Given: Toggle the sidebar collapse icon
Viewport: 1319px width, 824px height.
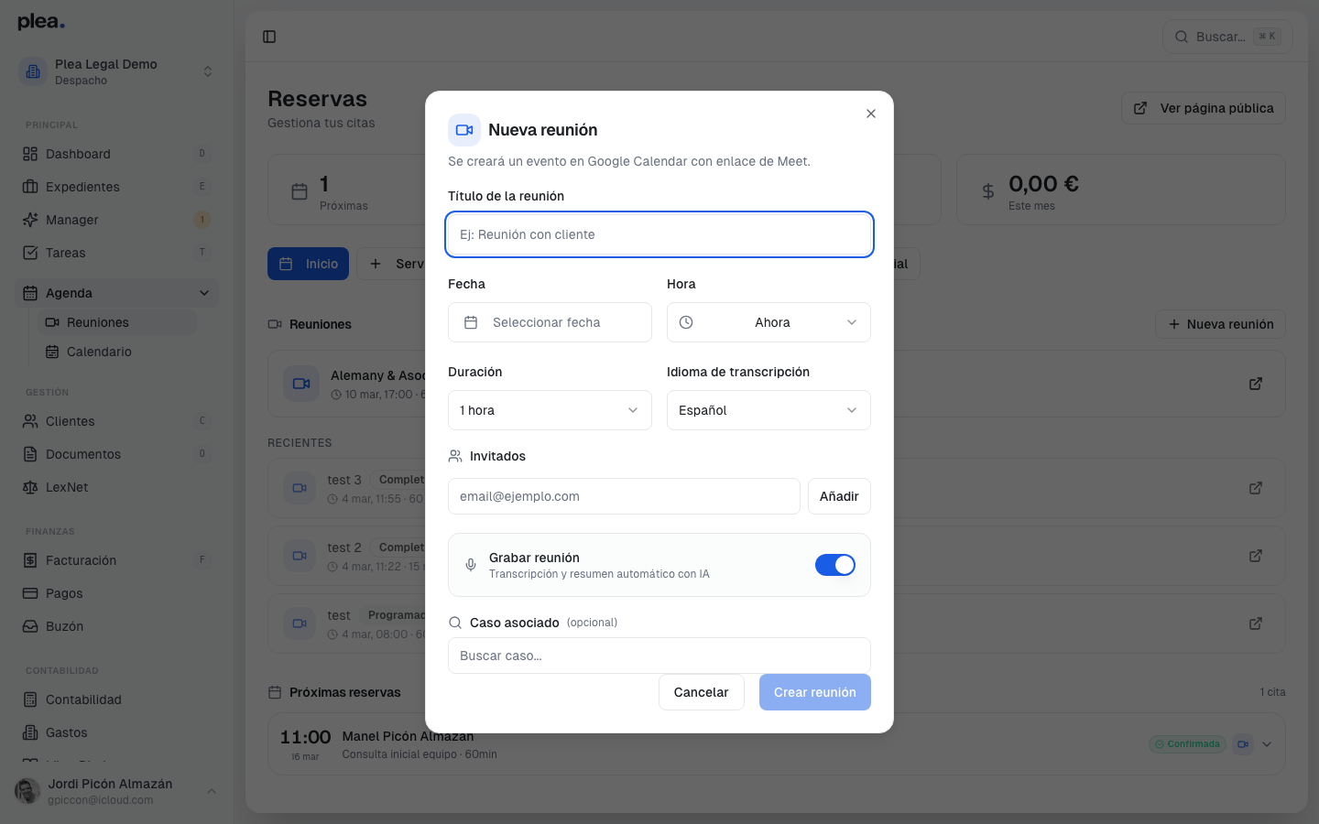Looking at the screenshot, I should pyautogui.click(x=269, y=37).
